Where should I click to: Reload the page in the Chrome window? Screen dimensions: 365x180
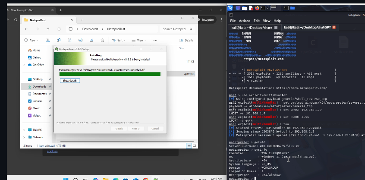pos(16,20)
